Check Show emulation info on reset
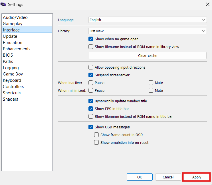This screenshot has height=185, width=212. click(96, 142)
